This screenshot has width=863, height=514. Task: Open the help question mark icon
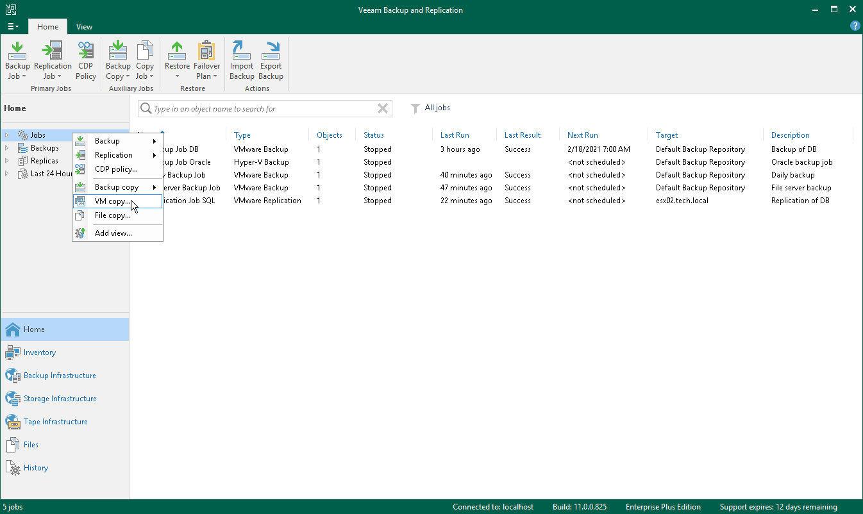click(855, 26)
